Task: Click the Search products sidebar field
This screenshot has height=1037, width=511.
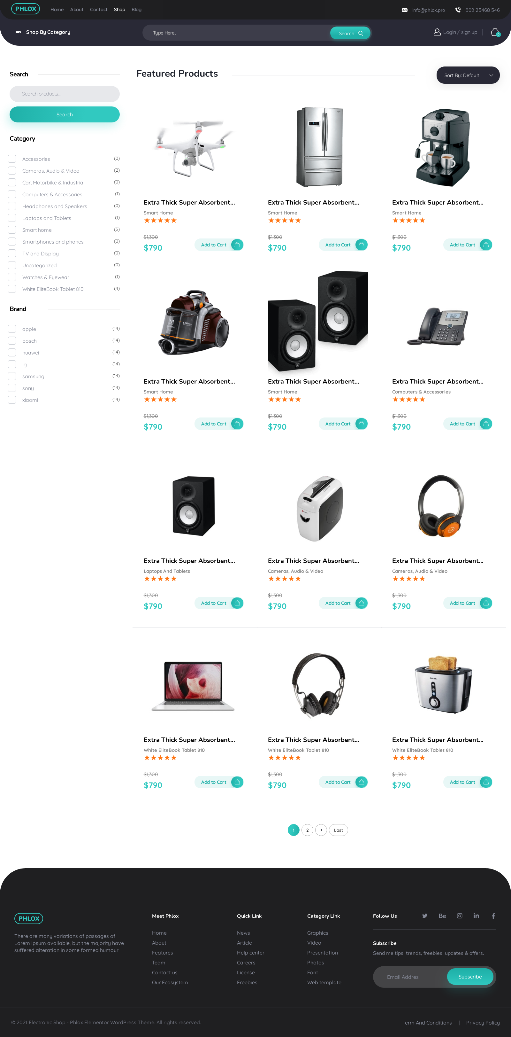Action: (x=65, y=94)
